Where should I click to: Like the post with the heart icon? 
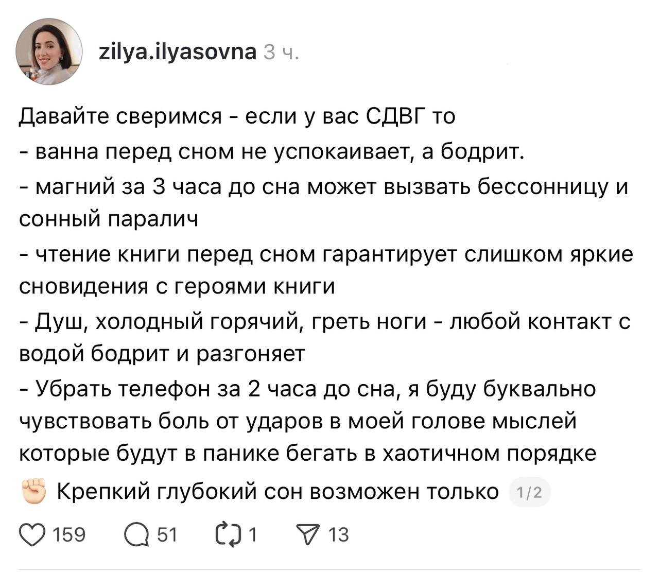31,535
